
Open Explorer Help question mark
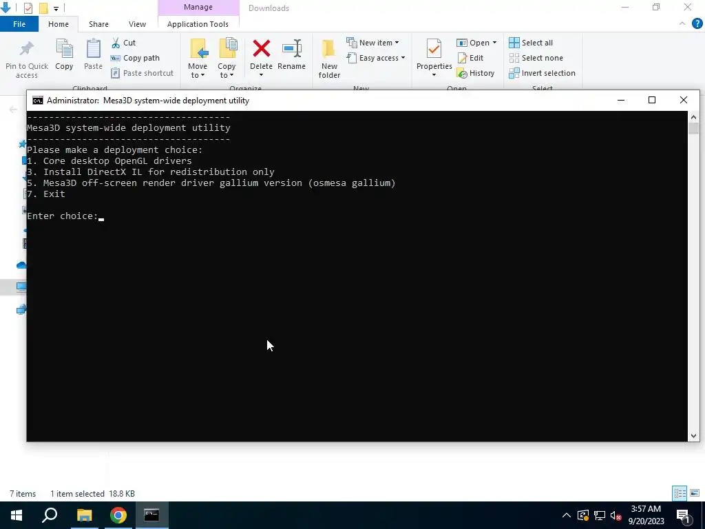pos(697,23)
